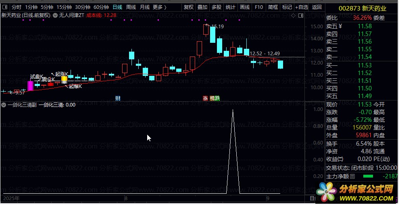The image size is (400, 205).
Task: Click the 外盘 value 59861
Action: point(364,135)
